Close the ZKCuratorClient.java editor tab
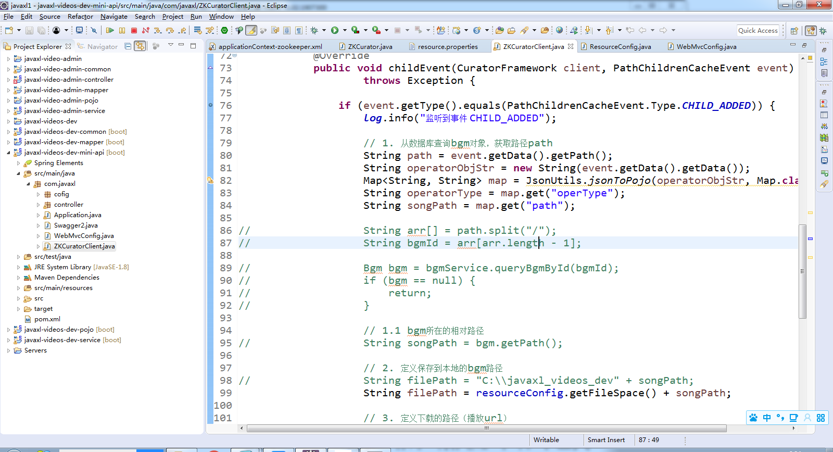Viewport: 833px width, 452px height. tap(571, 46)
